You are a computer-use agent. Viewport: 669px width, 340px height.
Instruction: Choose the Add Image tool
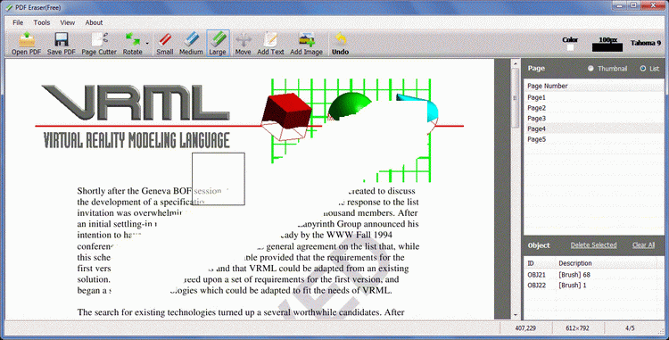[306, 44]
